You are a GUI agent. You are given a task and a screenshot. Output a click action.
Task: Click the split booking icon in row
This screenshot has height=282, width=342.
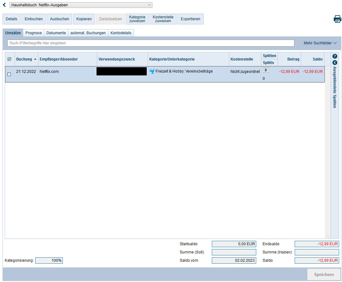(265, 70)
